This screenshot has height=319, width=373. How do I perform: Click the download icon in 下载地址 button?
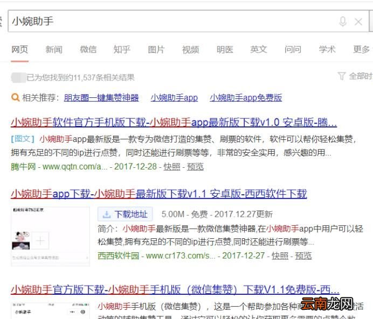[106, 214]
